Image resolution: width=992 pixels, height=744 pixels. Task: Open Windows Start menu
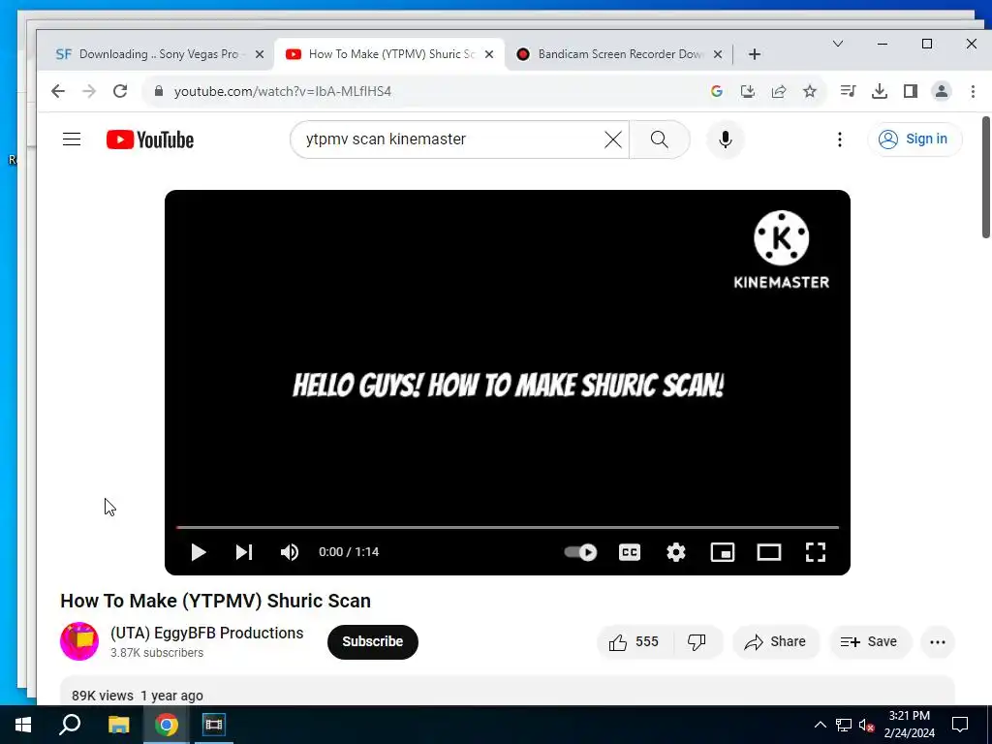click(x=23, y=725)
